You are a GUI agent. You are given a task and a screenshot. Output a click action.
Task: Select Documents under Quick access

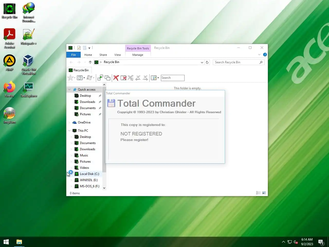tap(88, 108)
